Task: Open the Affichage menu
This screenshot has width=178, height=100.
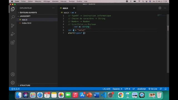Action: click(47, 1)
